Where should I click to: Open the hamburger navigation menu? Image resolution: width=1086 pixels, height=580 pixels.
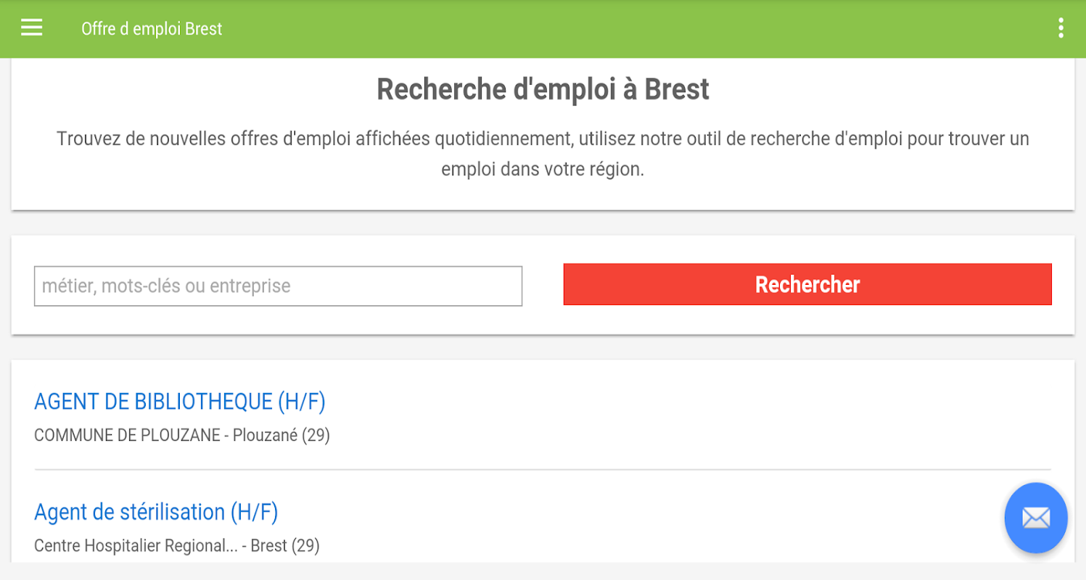(x=32, y=28)
